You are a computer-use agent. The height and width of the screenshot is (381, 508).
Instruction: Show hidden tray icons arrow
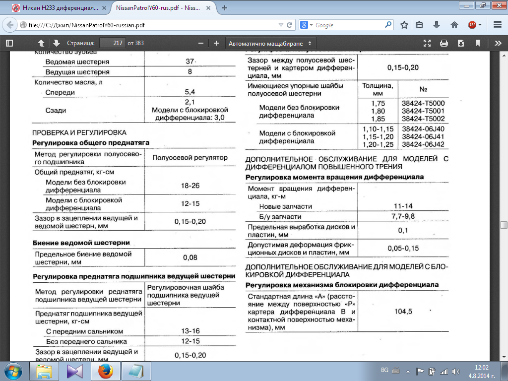(408, 371)
